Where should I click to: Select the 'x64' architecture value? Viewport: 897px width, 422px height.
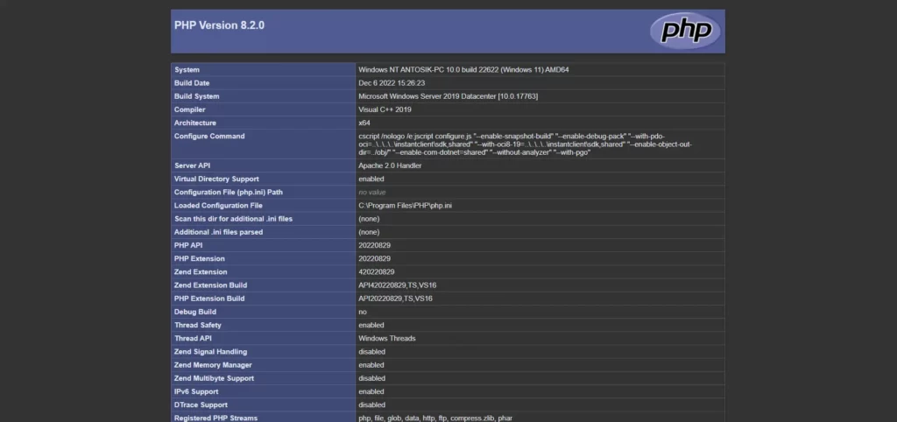point(364,123)
